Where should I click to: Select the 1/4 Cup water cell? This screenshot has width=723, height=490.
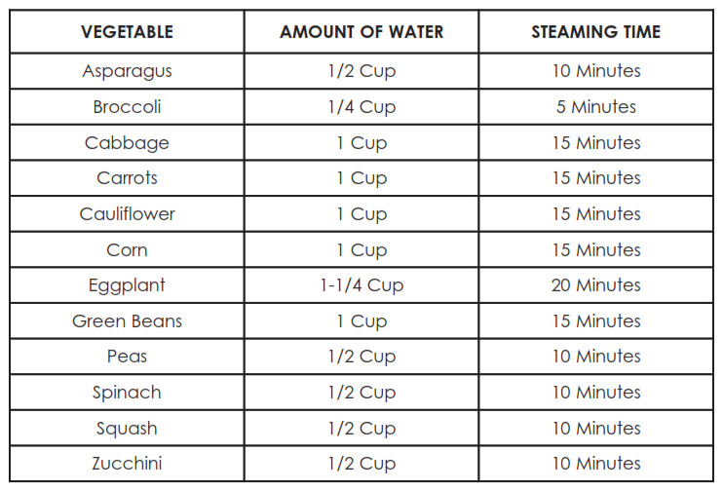[x=361, y=107]
